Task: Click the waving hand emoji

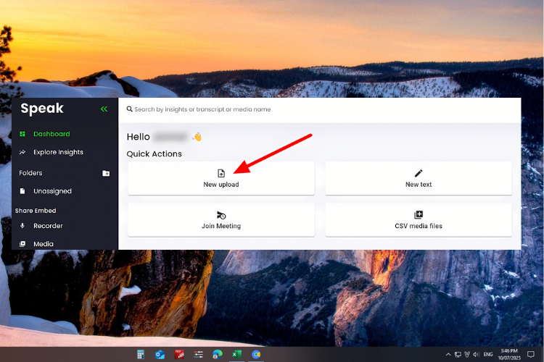Action: coord(197,137)
